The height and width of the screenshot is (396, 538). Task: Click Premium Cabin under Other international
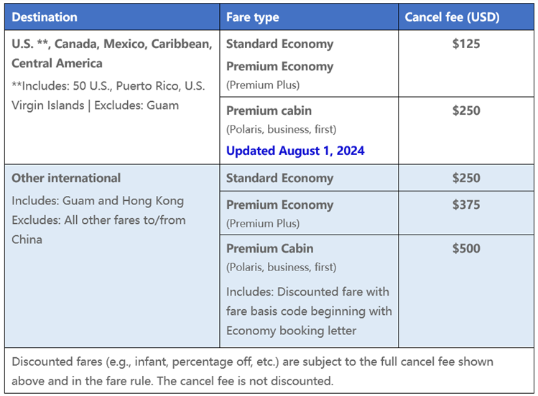pos(269,249)
